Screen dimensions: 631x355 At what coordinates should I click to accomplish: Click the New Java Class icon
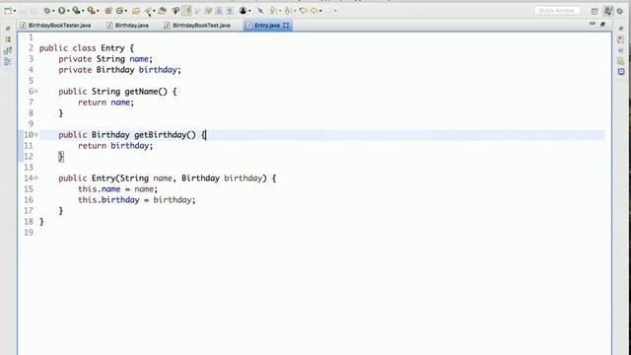pos(119,11)
